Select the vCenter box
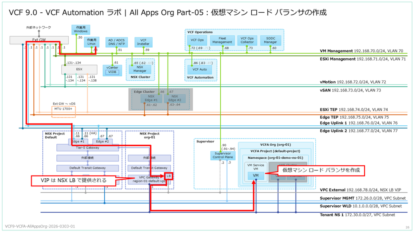The height and width of the screenshot is (232, 414). pyautogui.click(x=112, y=70)
